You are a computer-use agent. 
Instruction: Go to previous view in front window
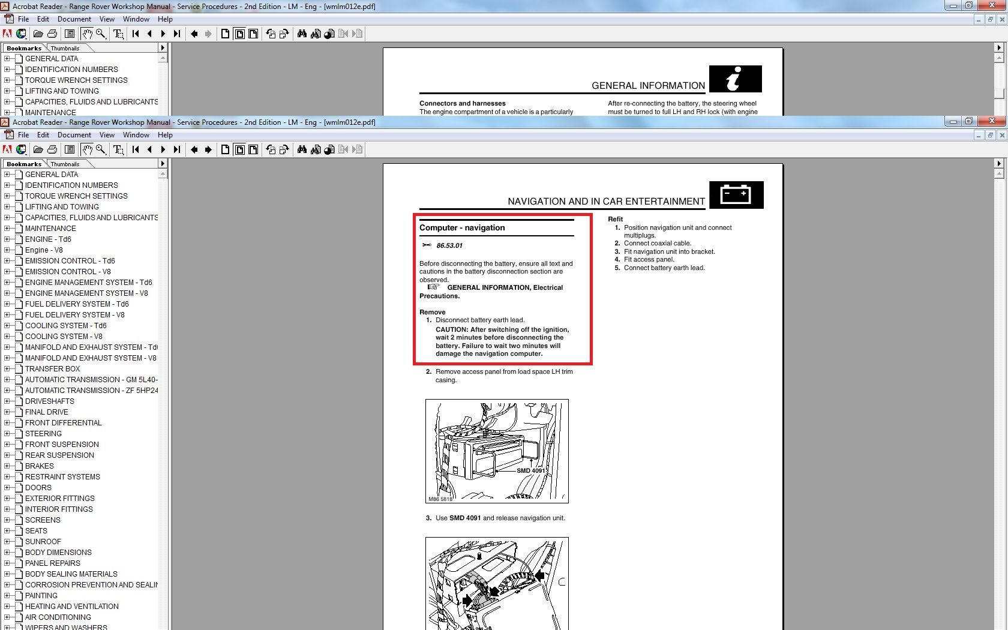tap(194, 149)
